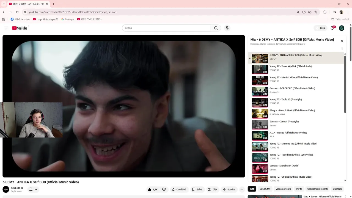Close the 6 DEMY ANTIKA tab
This screenshot has height=198, width=352.
pyautogui.click(x=47, y=4)
